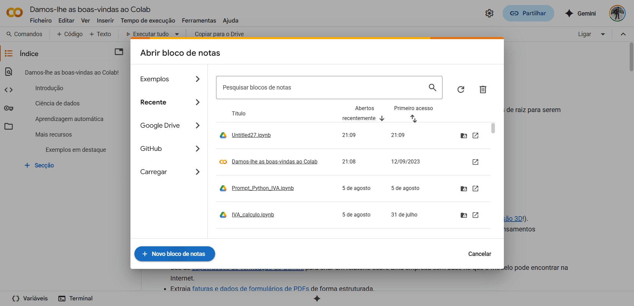
Task: Click the notebook list scrollbar
Action: pyautogui.click(x=493, y=128)
